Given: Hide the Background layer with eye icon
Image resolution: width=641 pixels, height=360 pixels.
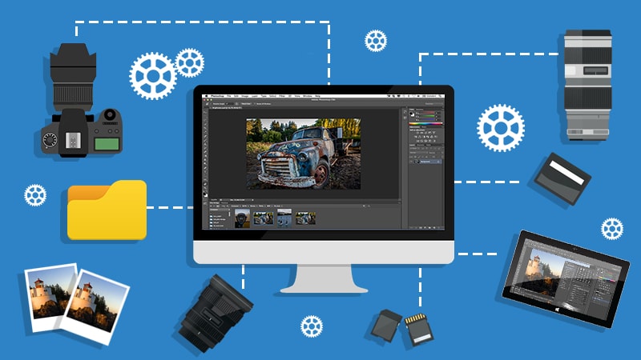Looking at the screenshot, I should (x=411, y=161).
